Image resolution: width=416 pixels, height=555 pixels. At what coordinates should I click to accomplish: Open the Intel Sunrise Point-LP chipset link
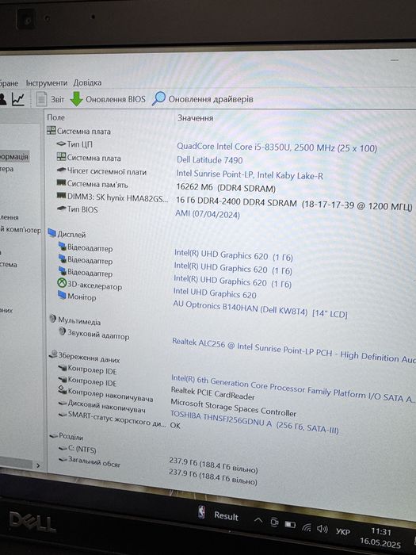pos(250,174)
